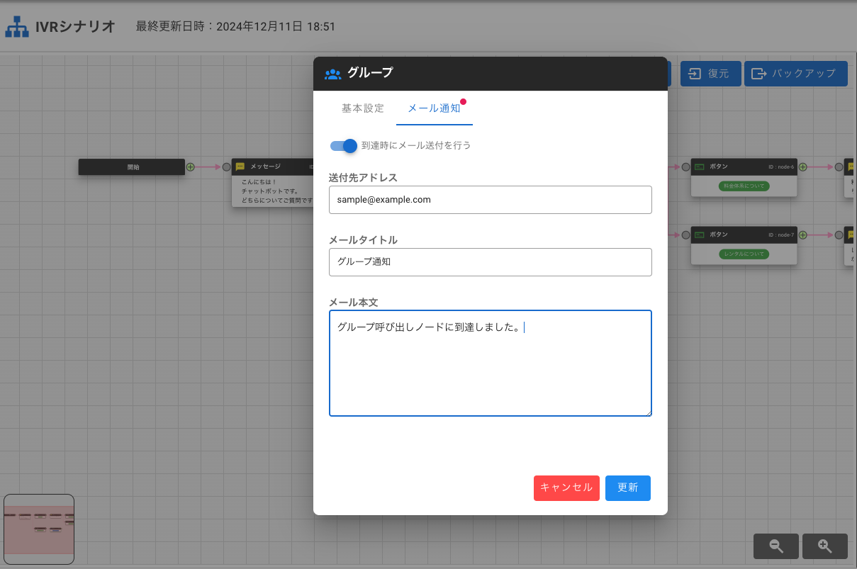
Task: Click the input port circle left of node-6
Action: [685, 167]
